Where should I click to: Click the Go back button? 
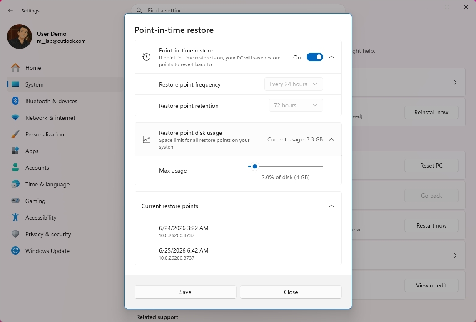click(431, 196)
